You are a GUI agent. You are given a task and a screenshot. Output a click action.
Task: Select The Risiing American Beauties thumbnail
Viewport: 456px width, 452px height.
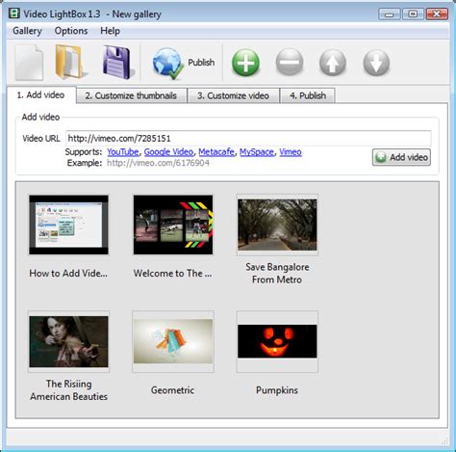point(68,342)
